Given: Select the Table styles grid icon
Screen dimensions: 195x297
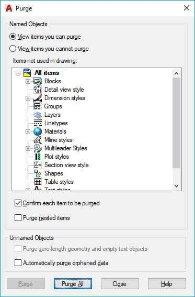Looking at the screenshot, I should click(x=38, y=182).
